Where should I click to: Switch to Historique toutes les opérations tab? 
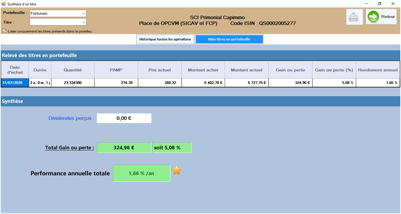[x=165, y=39]
